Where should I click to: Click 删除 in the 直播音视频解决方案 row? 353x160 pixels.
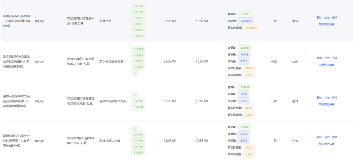coord(319,98)
